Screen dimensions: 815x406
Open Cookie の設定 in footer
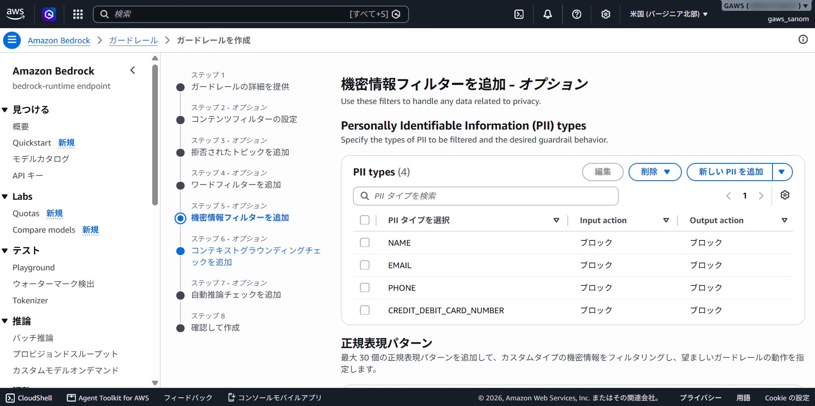point(787,398)
